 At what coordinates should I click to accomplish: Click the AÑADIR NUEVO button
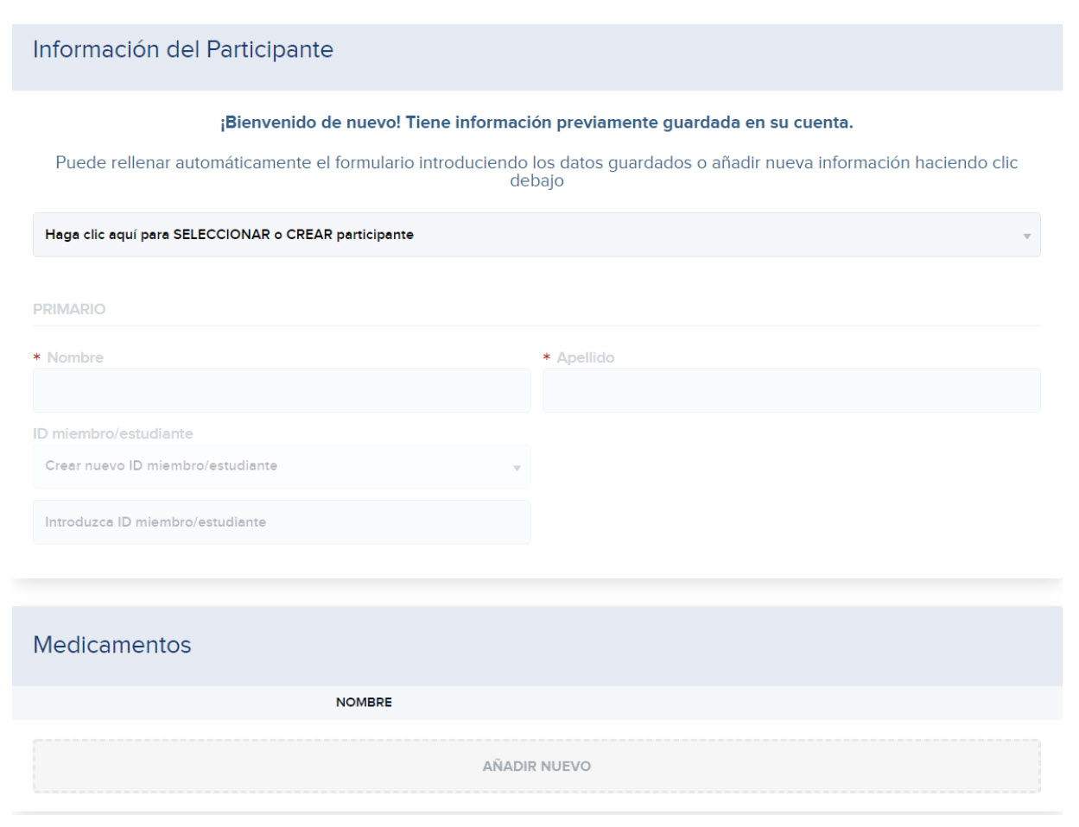click(x=536, y=766)
